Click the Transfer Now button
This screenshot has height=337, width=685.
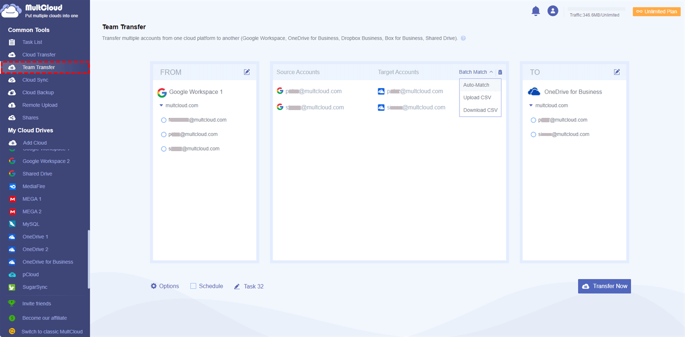[604, 286]
